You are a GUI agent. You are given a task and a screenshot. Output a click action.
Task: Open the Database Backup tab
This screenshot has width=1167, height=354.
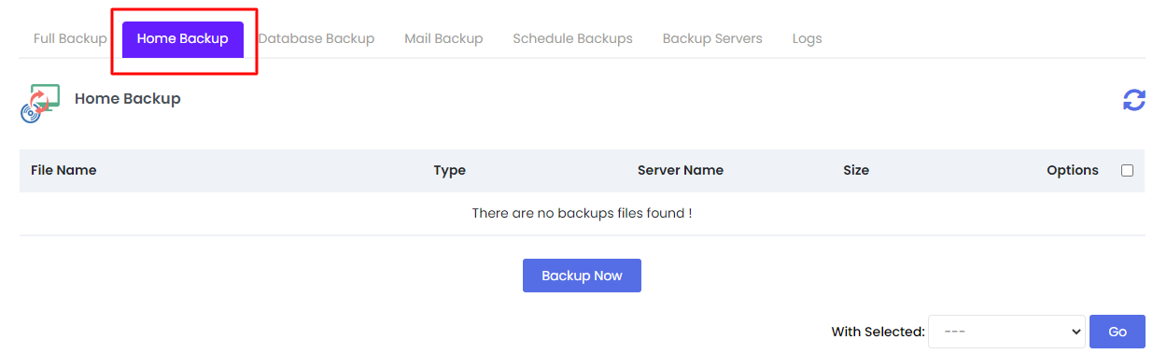pos(316,39)
